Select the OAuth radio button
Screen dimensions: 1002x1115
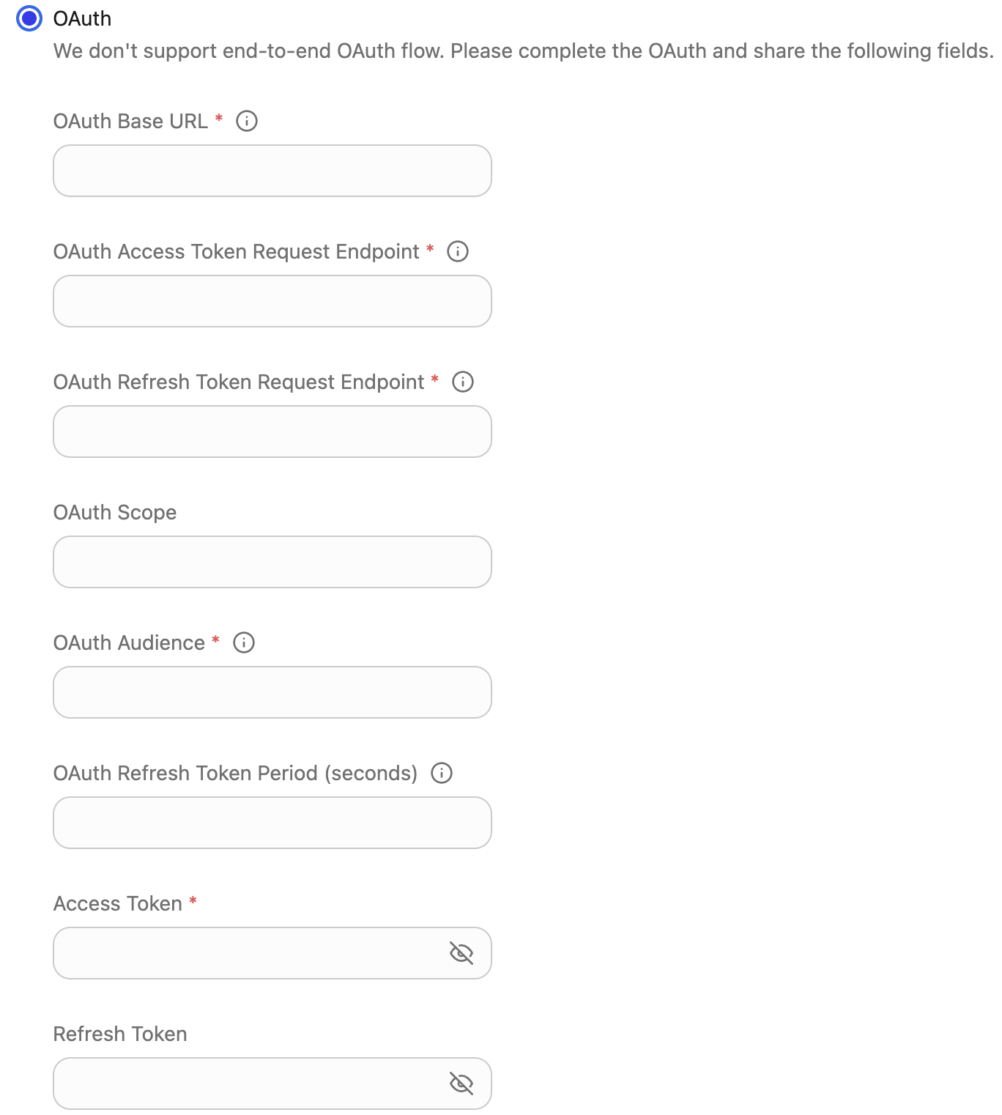[x=29, y=18]
